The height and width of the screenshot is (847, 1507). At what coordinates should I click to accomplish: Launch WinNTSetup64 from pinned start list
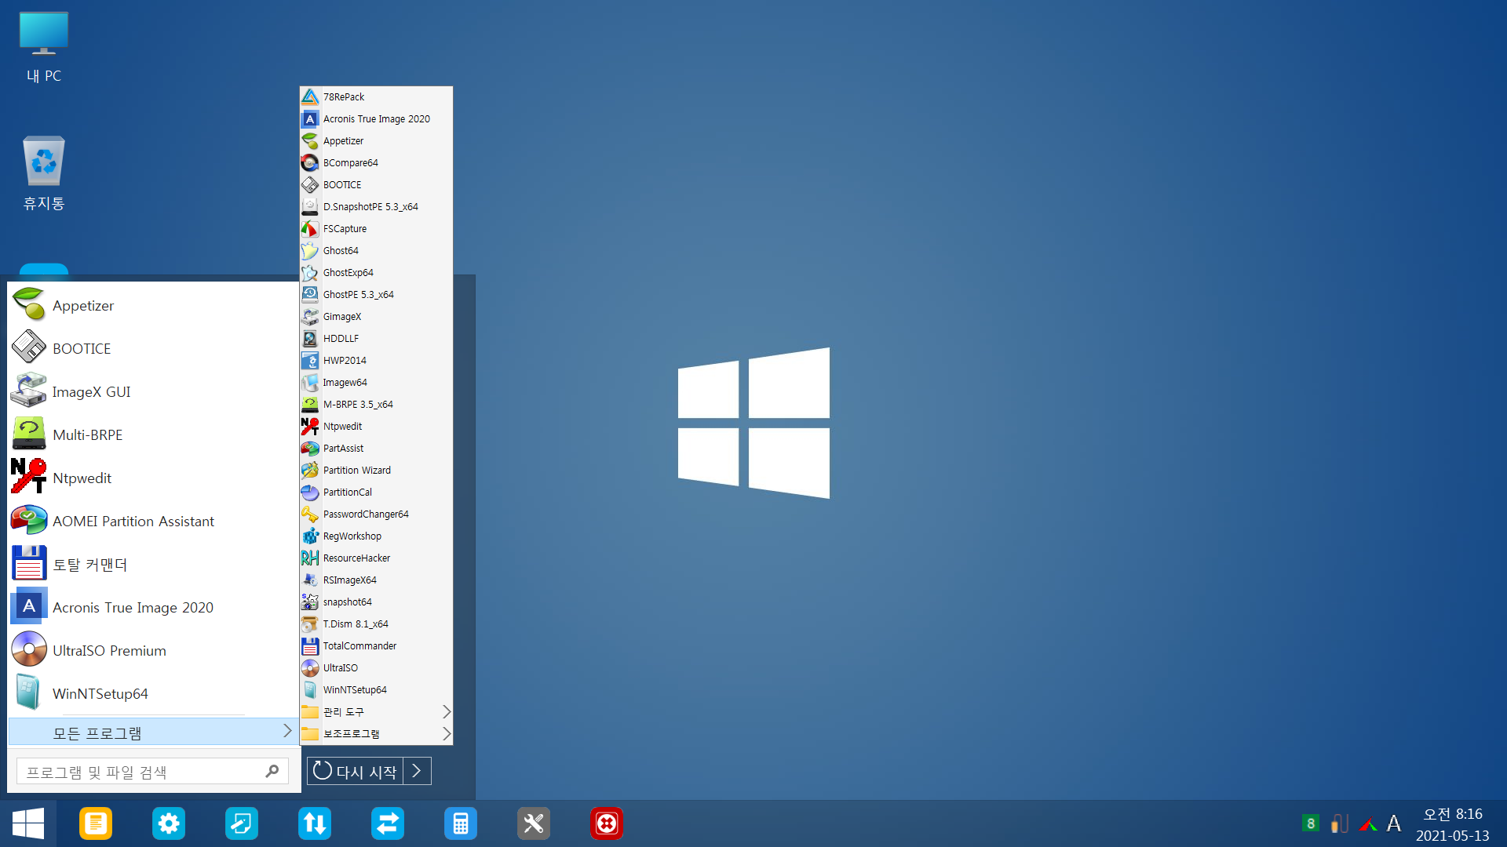click(153, 693)
